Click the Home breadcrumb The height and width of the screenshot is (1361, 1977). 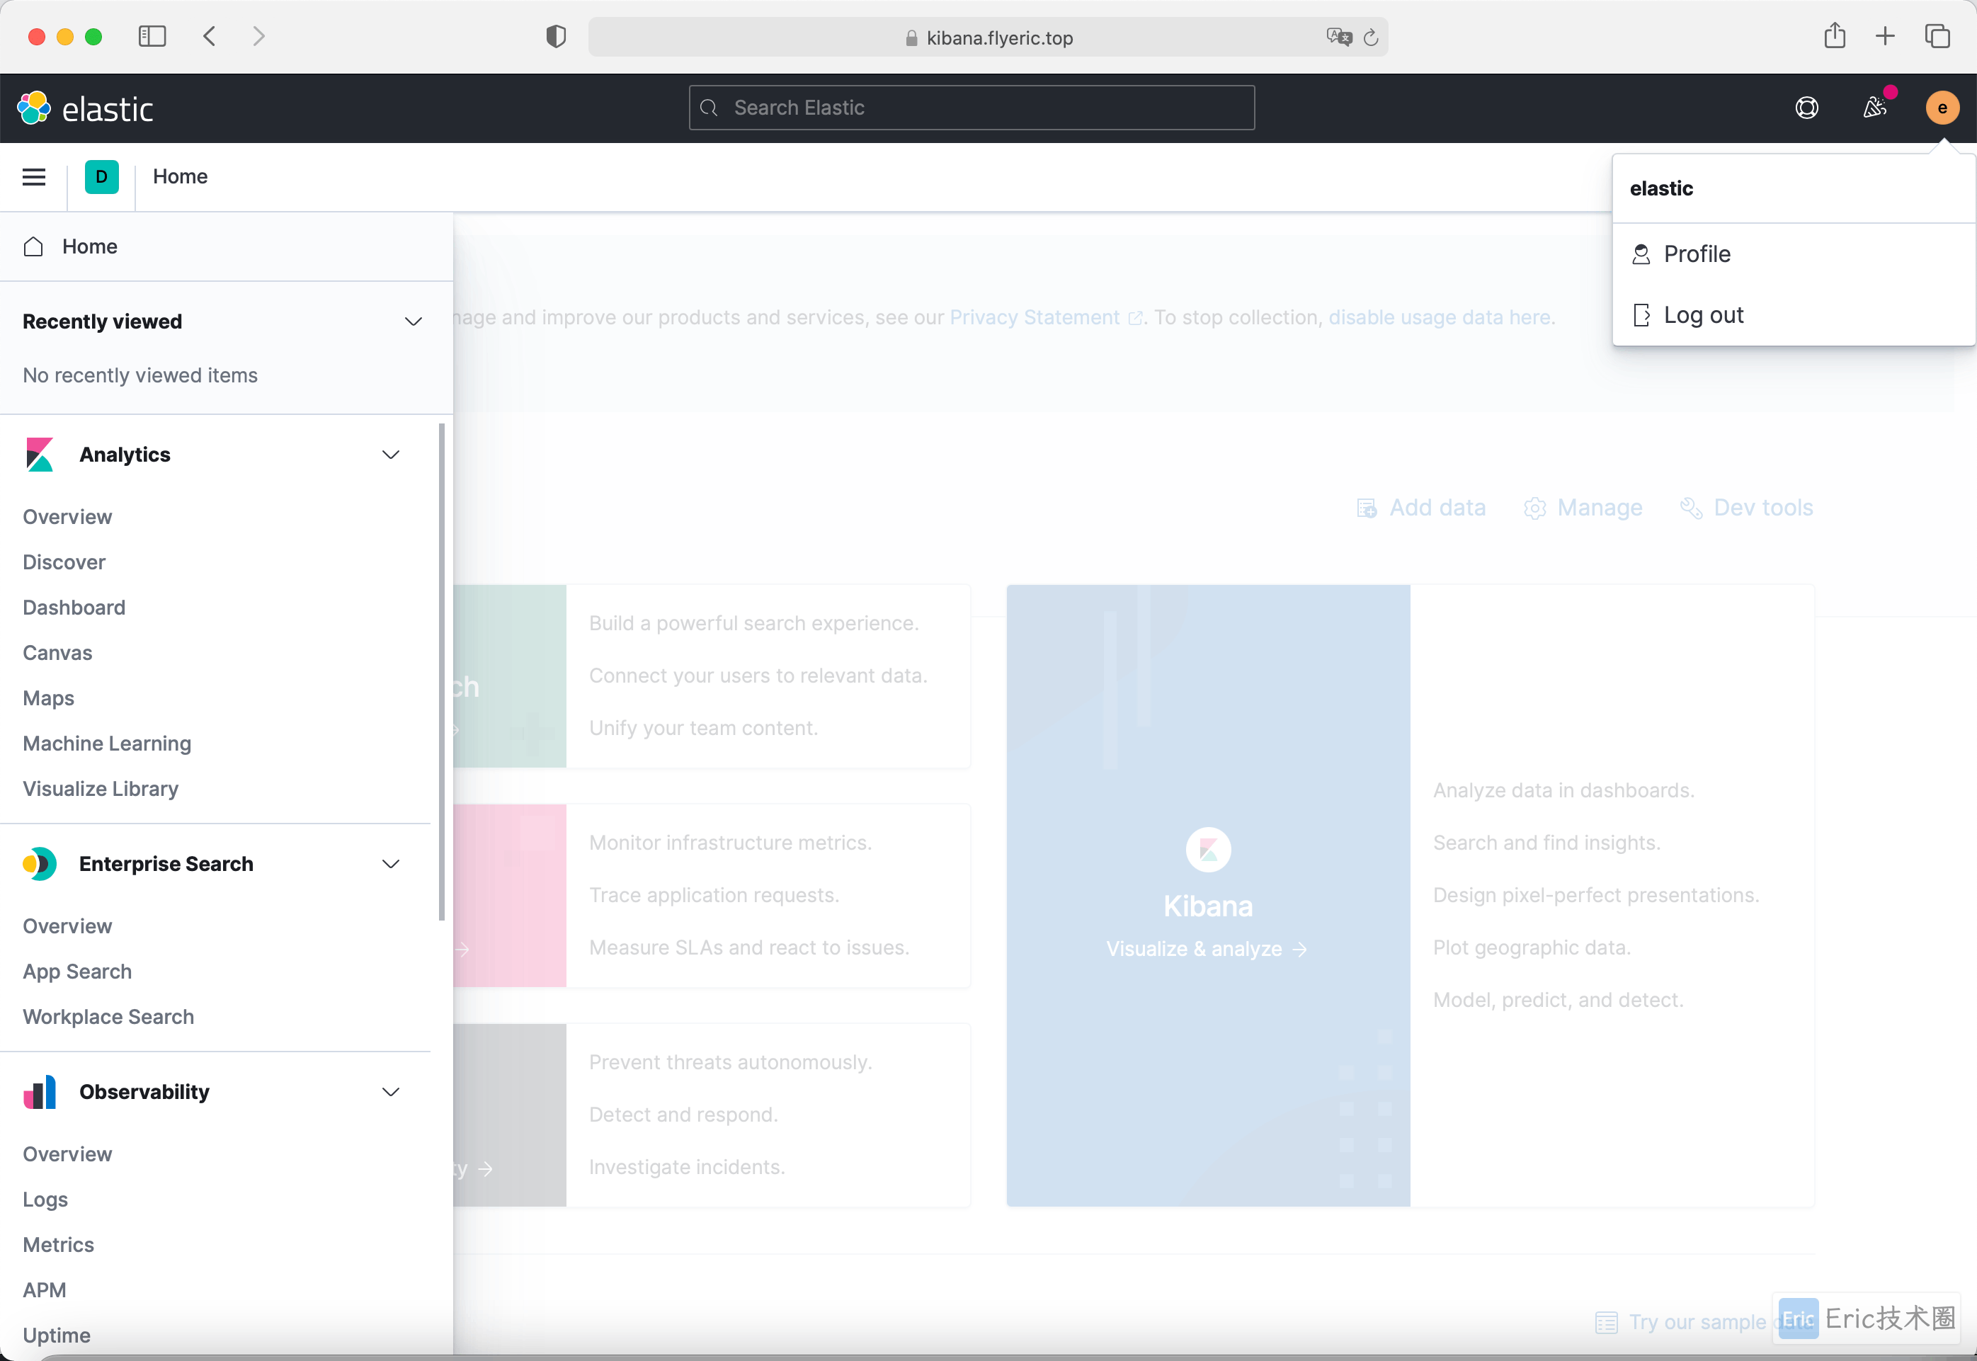[180, 176]
